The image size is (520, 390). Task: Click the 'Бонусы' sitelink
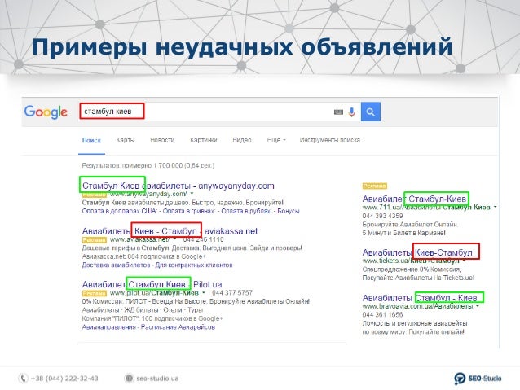[x=289, y=211]
